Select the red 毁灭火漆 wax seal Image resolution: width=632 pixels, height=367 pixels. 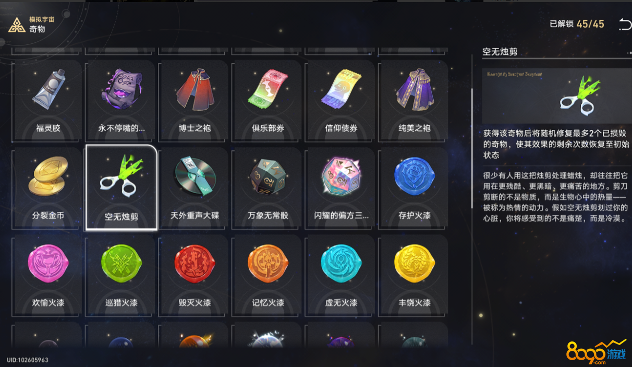(x=195, y=275)
